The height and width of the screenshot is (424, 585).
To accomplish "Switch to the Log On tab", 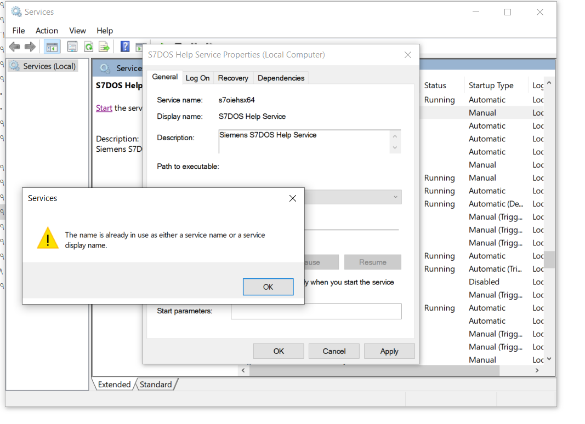I will pyautogui.click(x=198, y=78).
